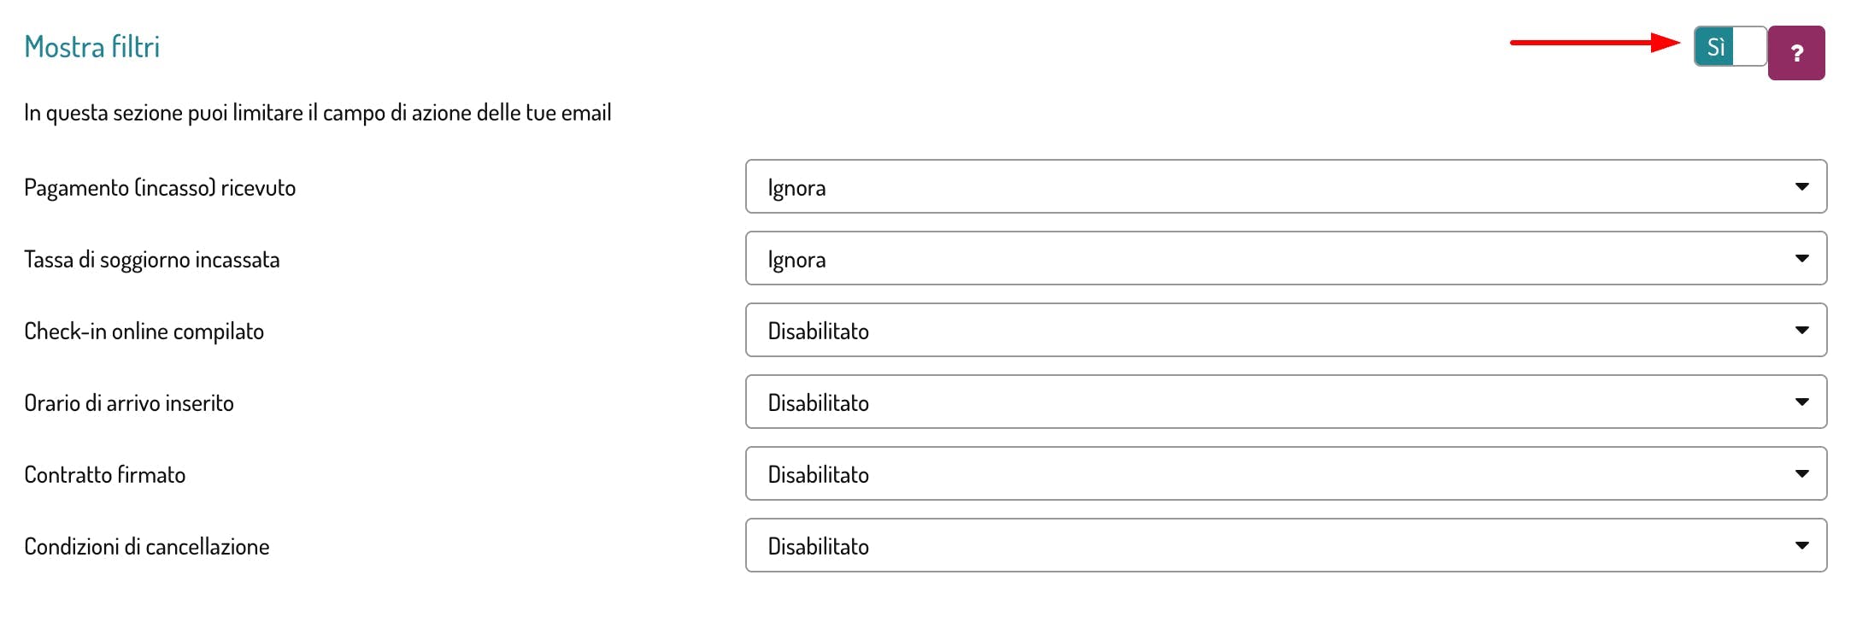Viewport: 1851px width, 634px height.
Task: Click the arrow of the Check-in online selector
Action: tap(1801, 330)
